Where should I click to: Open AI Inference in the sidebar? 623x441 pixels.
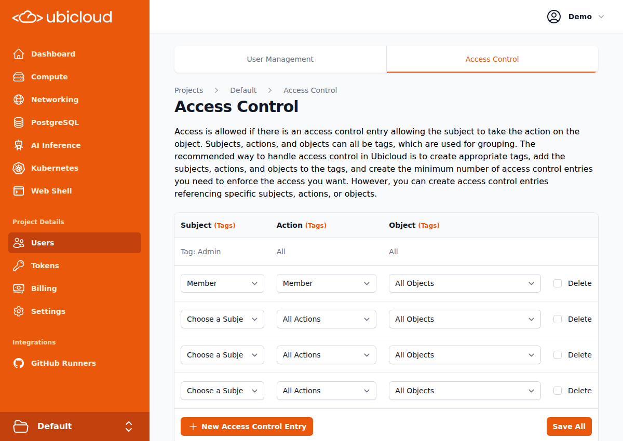pyautogui.click(x=75, y=145)
